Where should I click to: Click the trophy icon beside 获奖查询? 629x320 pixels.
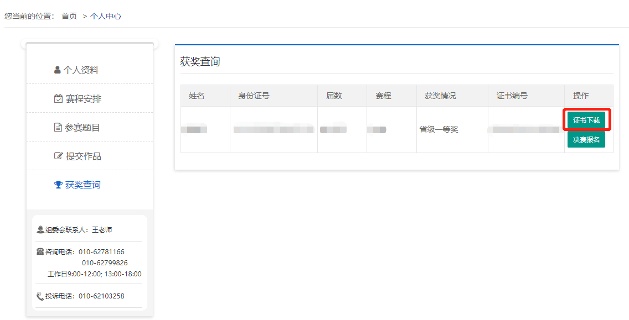[x=58, y=185]
